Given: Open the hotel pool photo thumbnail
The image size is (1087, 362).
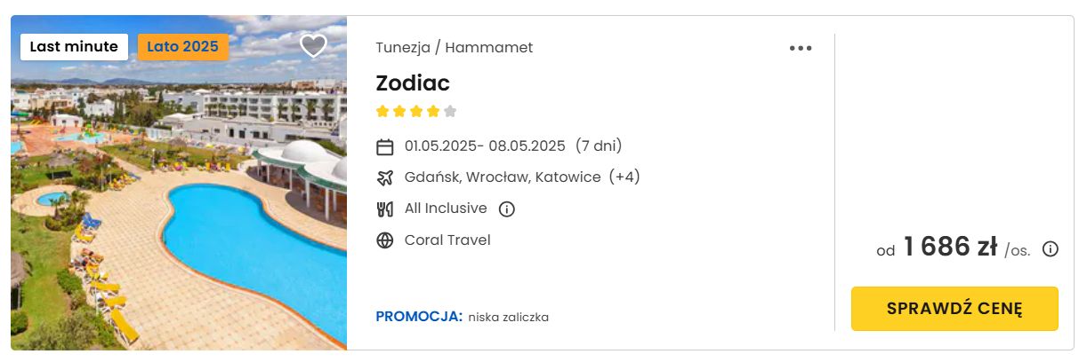Looking at the screenshot, I should pos(179,182).
